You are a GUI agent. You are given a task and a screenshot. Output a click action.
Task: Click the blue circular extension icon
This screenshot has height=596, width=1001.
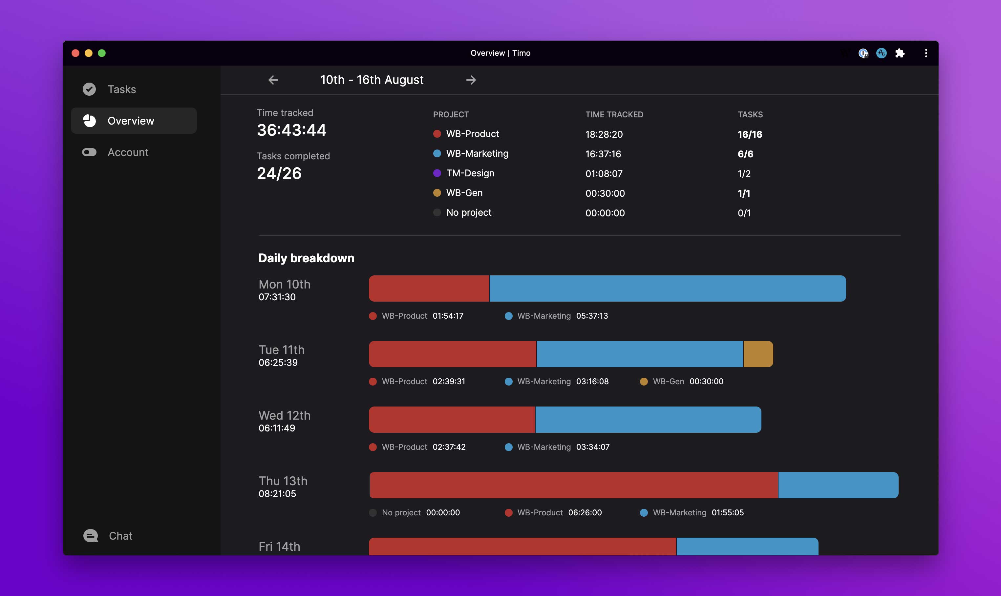click(881, 53)
